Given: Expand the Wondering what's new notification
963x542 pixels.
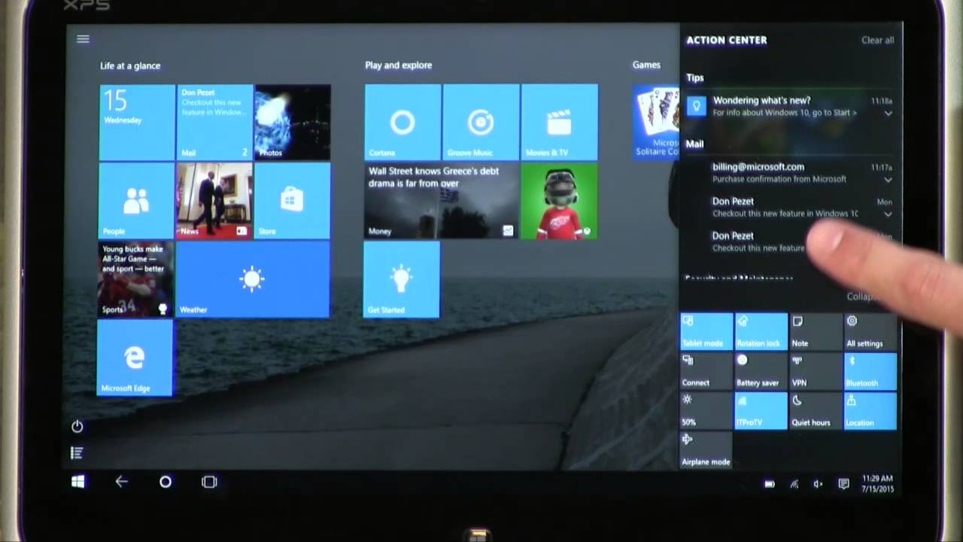Looking at the screenshot, I should tap(889, 113).
